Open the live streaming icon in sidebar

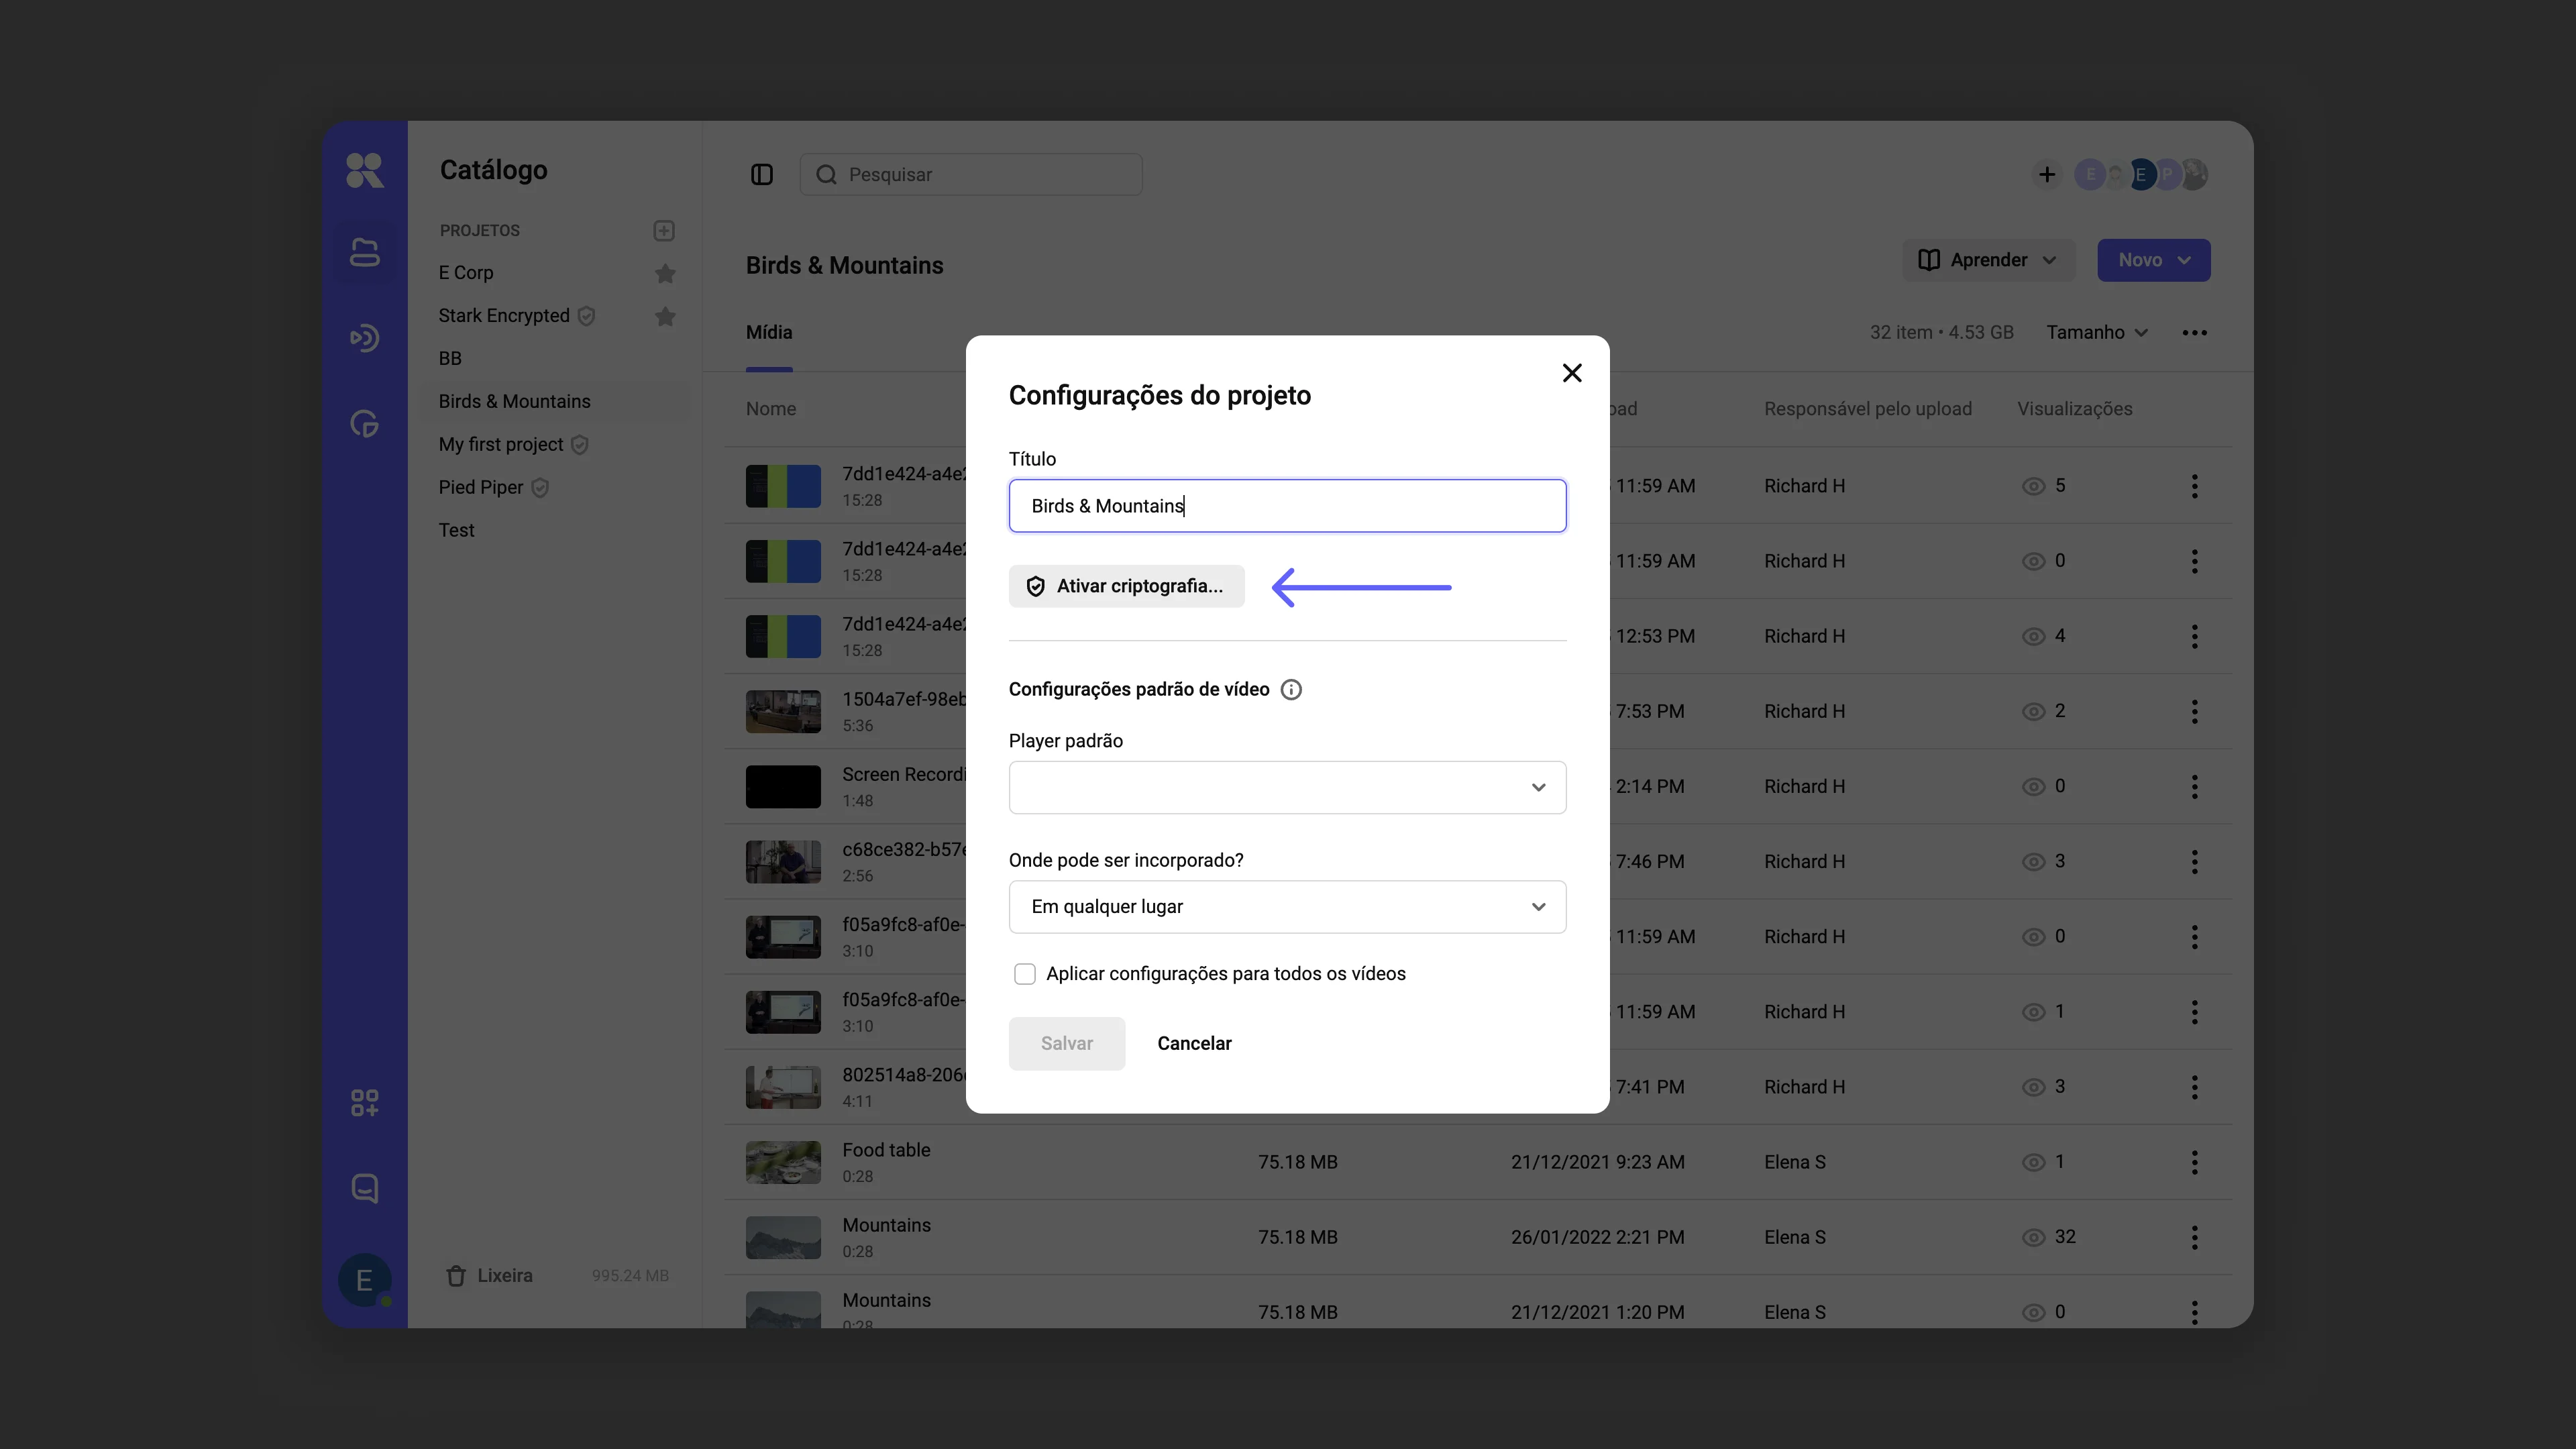pyautogui.click(x=364, y=338)
